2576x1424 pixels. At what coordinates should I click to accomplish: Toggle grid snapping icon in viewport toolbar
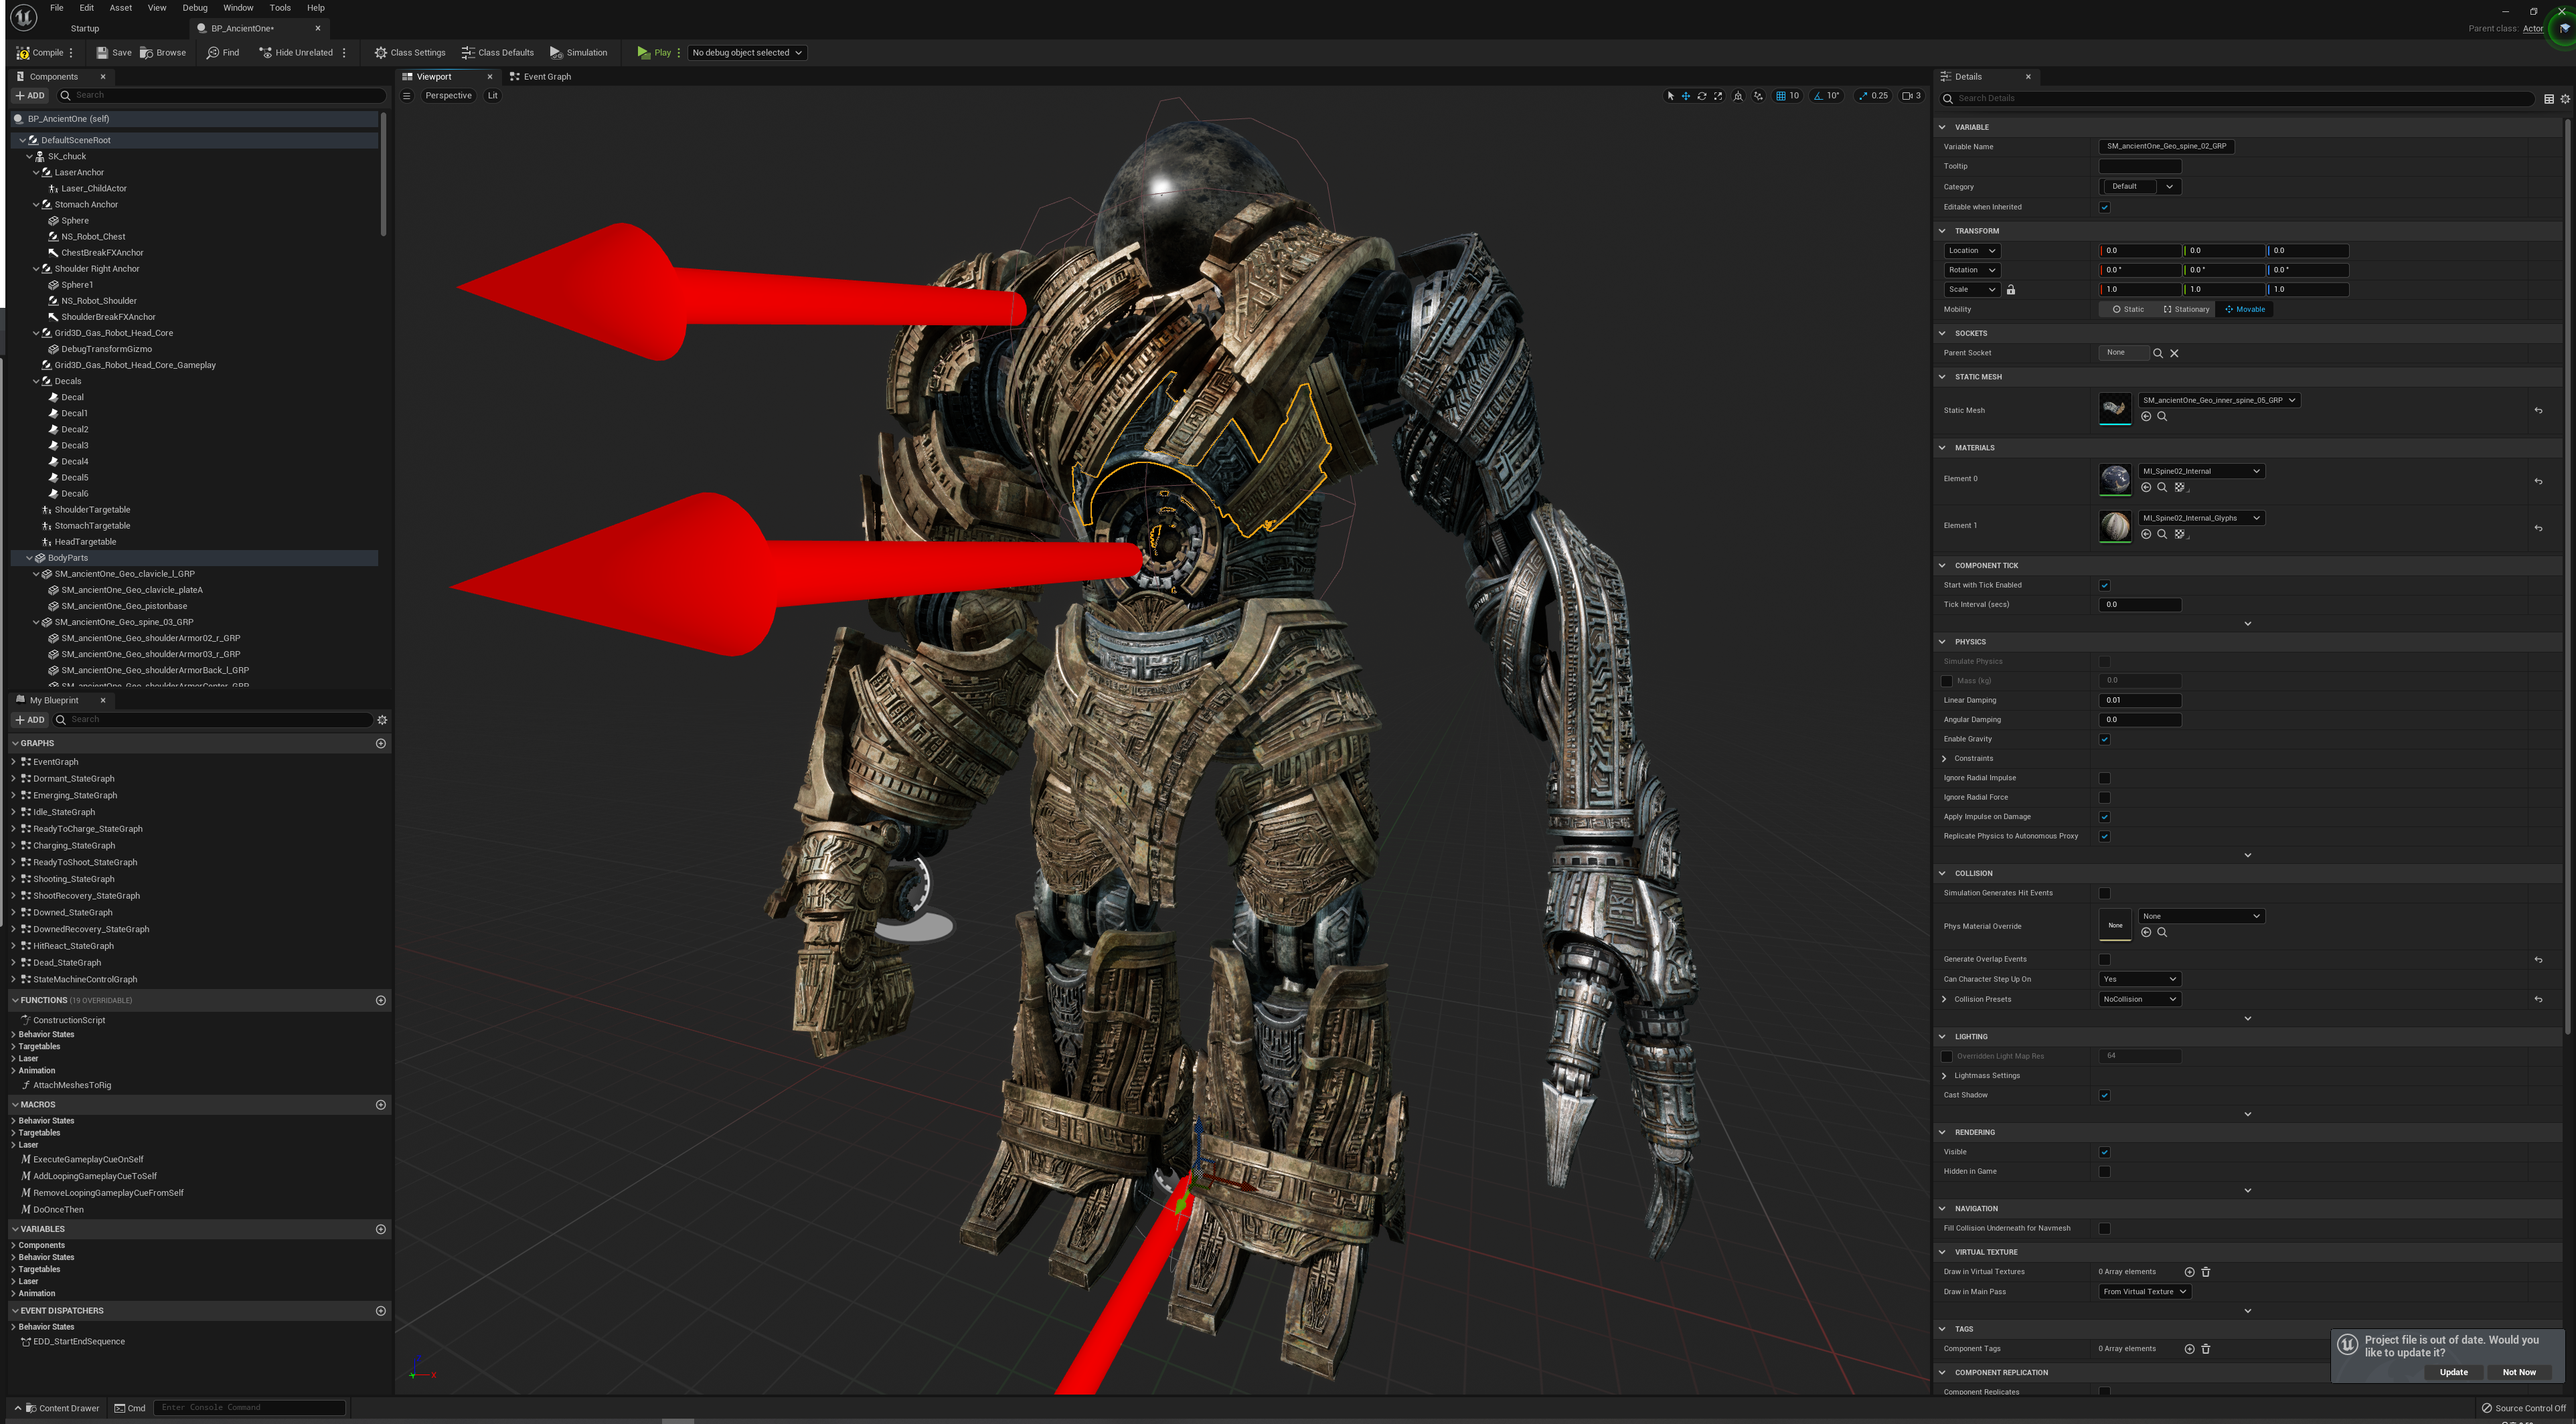[x=1780, y=96]
